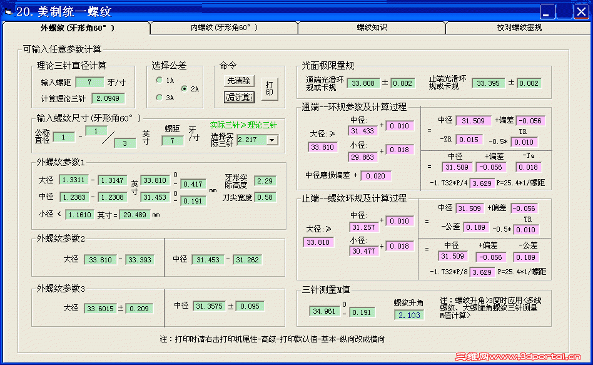Click 通端光滑环规 value 33.808
The width and height of the screenshot is (593, 365).
pos(363,83)
